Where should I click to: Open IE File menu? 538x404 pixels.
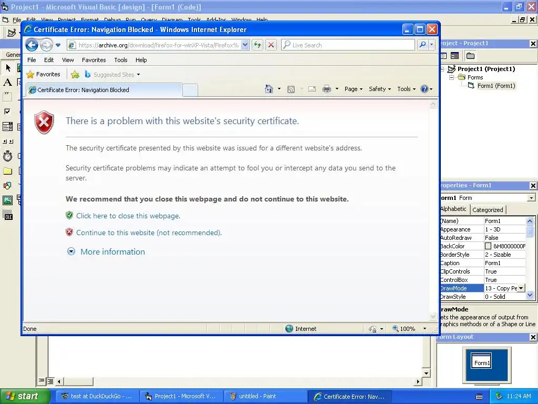[x=32, y=60]
